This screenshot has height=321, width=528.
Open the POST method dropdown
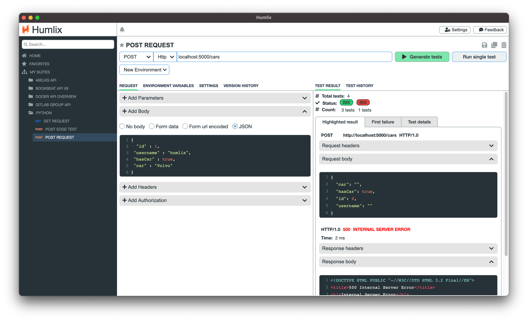[x=136, y=57]
